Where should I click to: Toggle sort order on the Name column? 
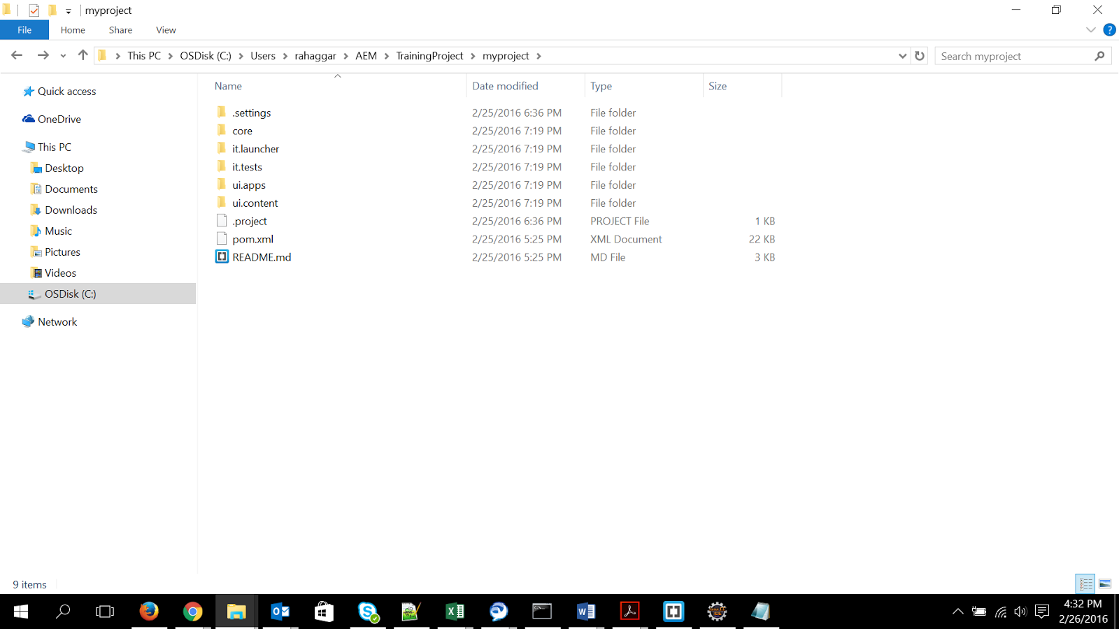227,85
